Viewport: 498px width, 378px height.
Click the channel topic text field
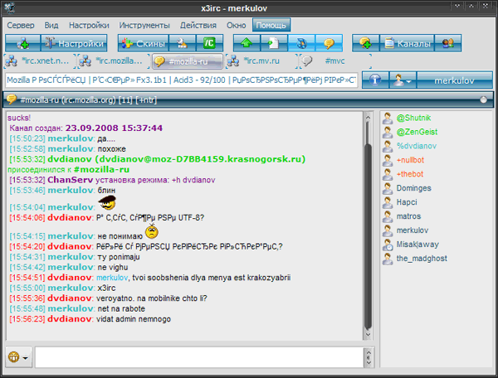tap(181, 80)
